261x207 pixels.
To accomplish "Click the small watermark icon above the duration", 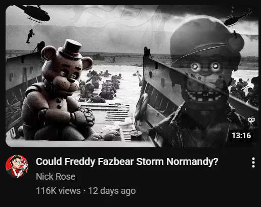I will tap(251, 120).
